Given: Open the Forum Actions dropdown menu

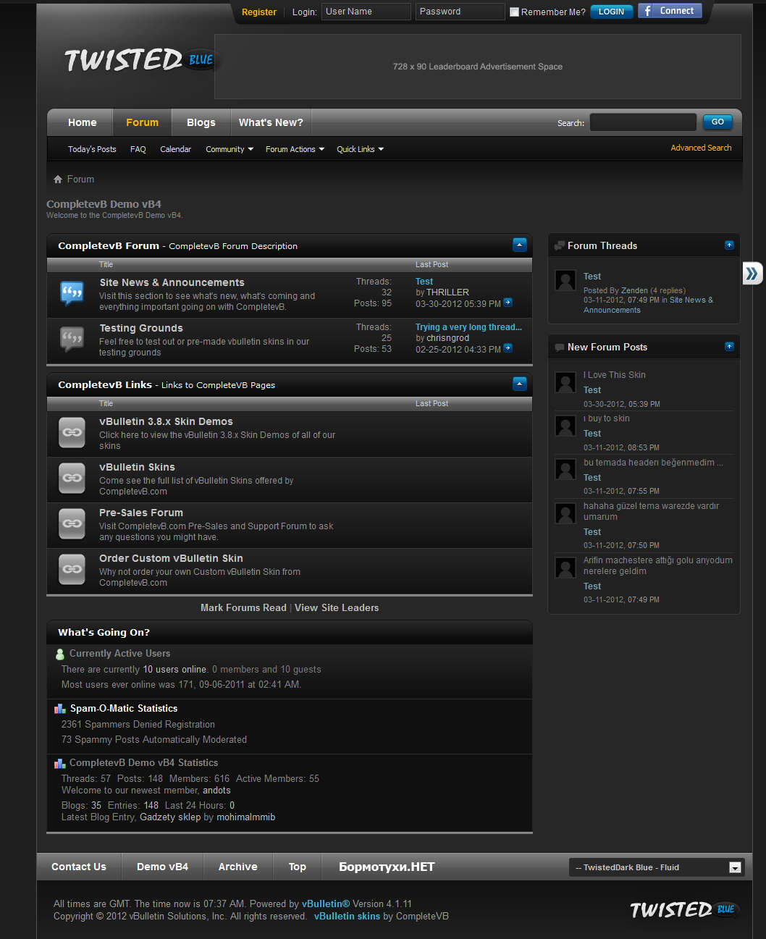Looking at the screenshot, I should (x=295, y=149).
